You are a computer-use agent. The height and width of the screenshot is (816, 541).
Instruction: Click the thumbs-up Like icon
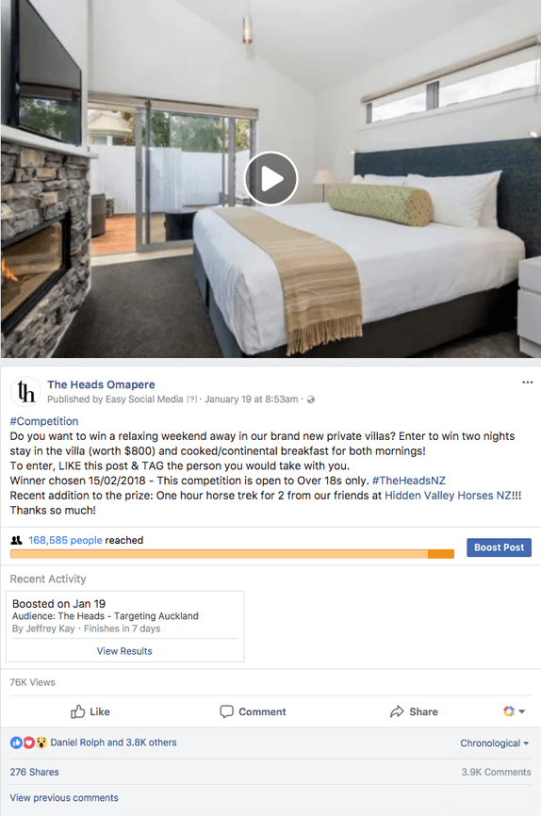[x=77, y=711]
